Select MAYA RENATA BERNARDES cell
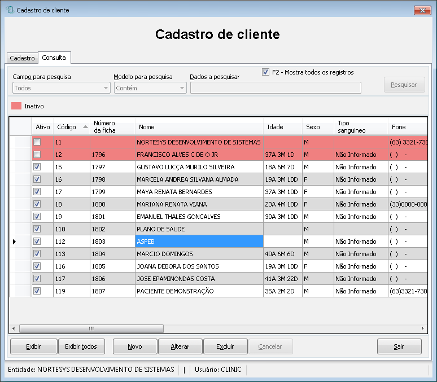 pyautogui.click(x=199, y=192)
